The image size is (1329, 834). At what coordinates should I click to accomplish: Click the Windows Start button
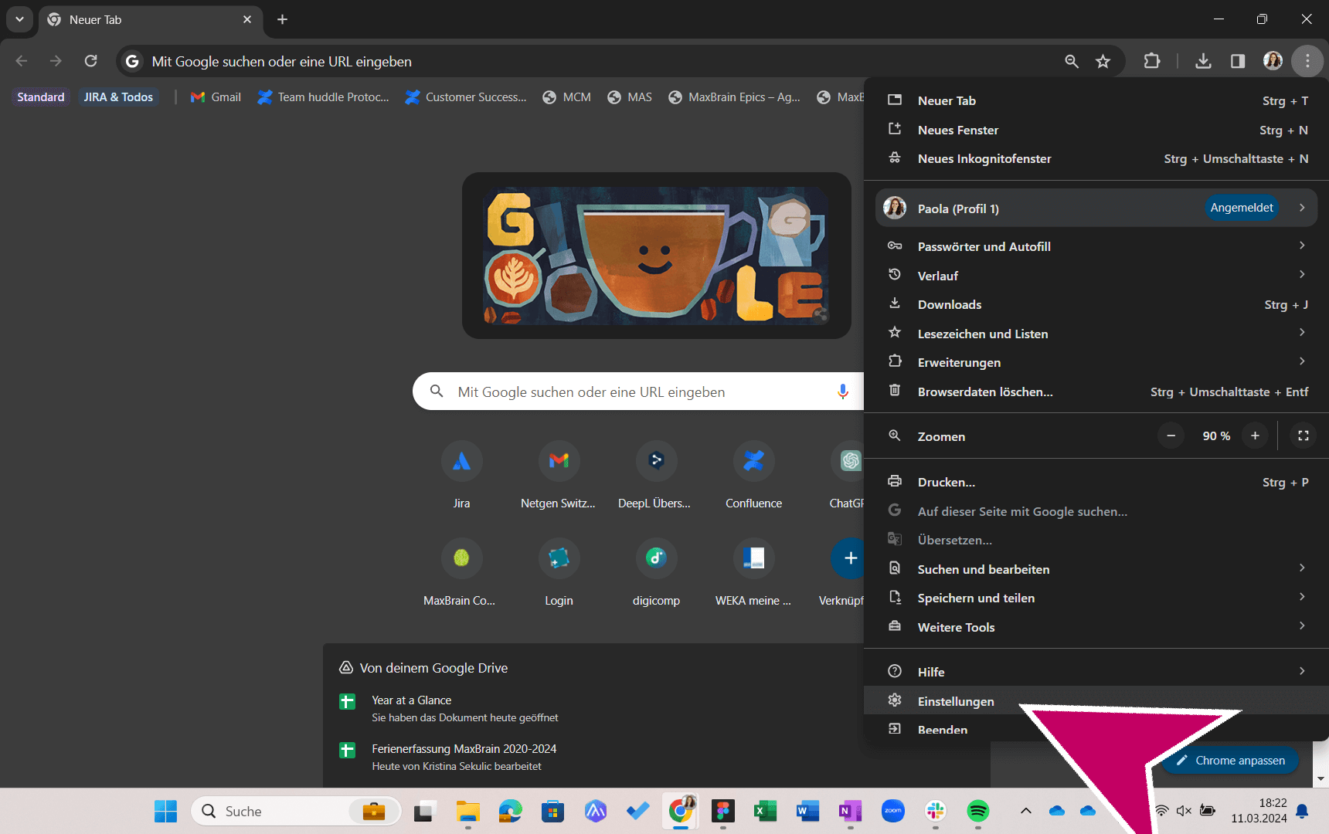click(165, 811)
